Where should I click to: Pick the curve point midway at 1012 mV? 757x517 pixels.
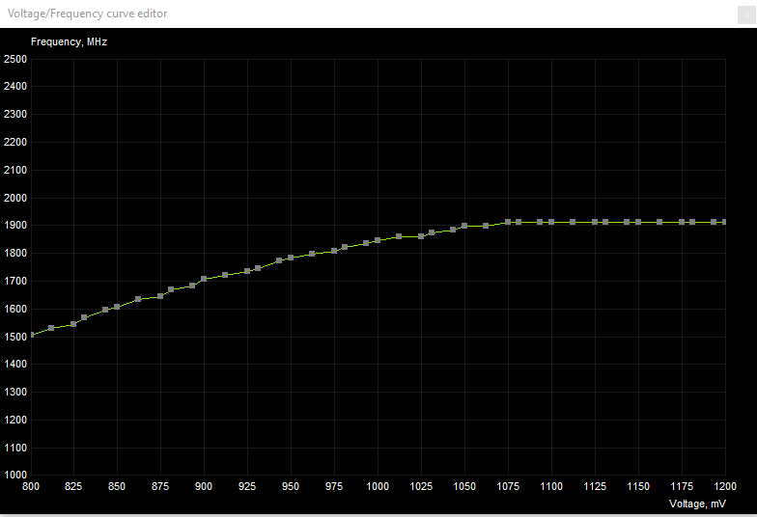coord(399,236)
